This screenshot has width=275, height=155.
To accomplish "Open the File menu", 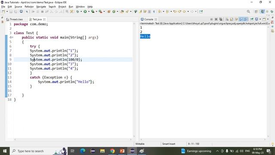I will 3,7.
